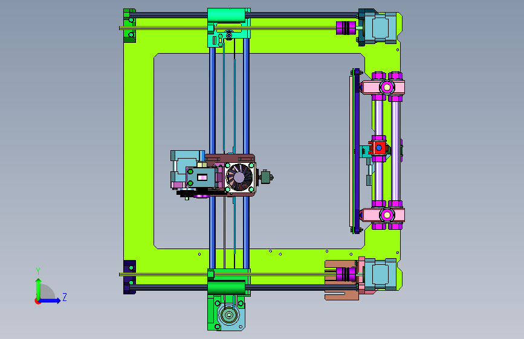
Task: Select the top-right stepper motor
Action: (x=380, y=28)
